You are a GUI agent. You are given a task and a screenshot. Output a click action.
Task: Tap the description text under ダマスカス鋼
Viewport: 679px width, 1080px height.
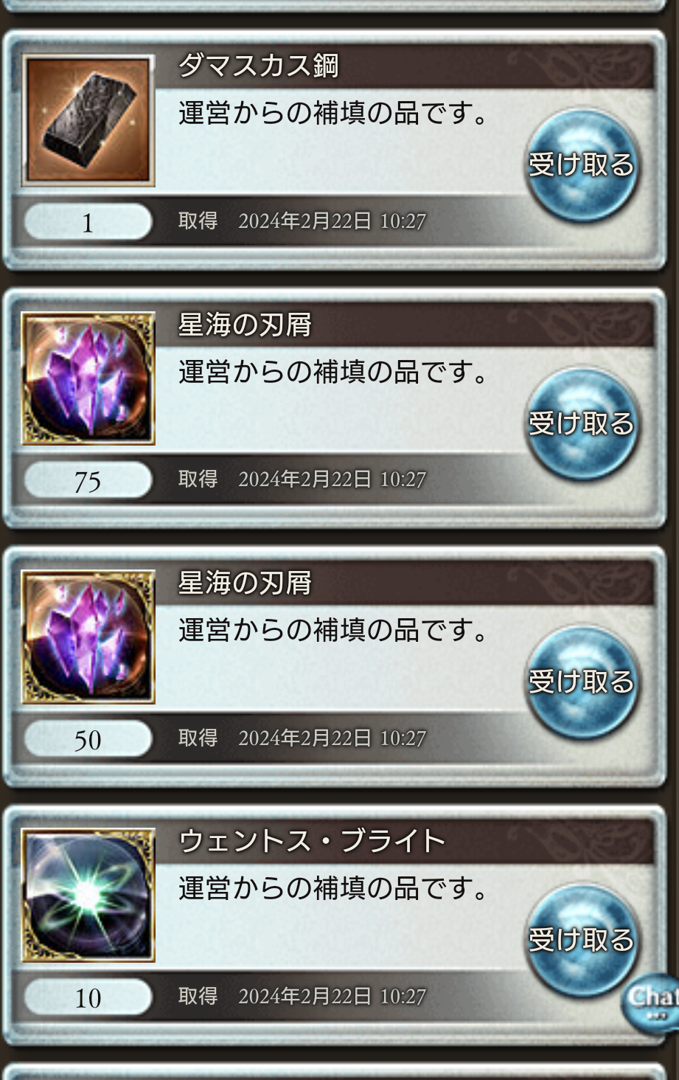(x=333, y=114)
